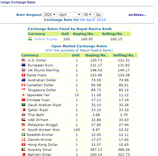
Task: Open the day dropdown showing 08
Action: click(87, 15)
